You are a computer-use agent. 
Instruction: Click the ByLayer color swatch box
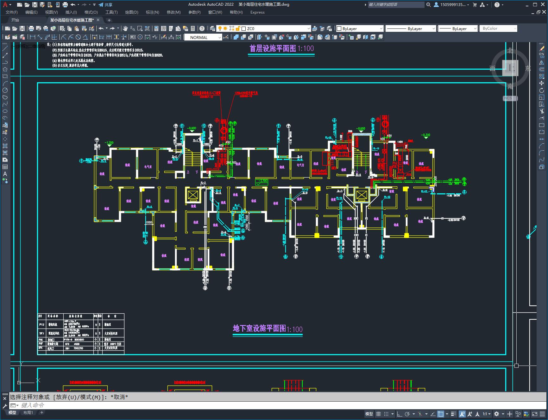[x=339, y=28]
